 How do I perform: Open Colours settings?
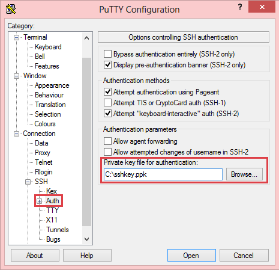coord(45,124)
